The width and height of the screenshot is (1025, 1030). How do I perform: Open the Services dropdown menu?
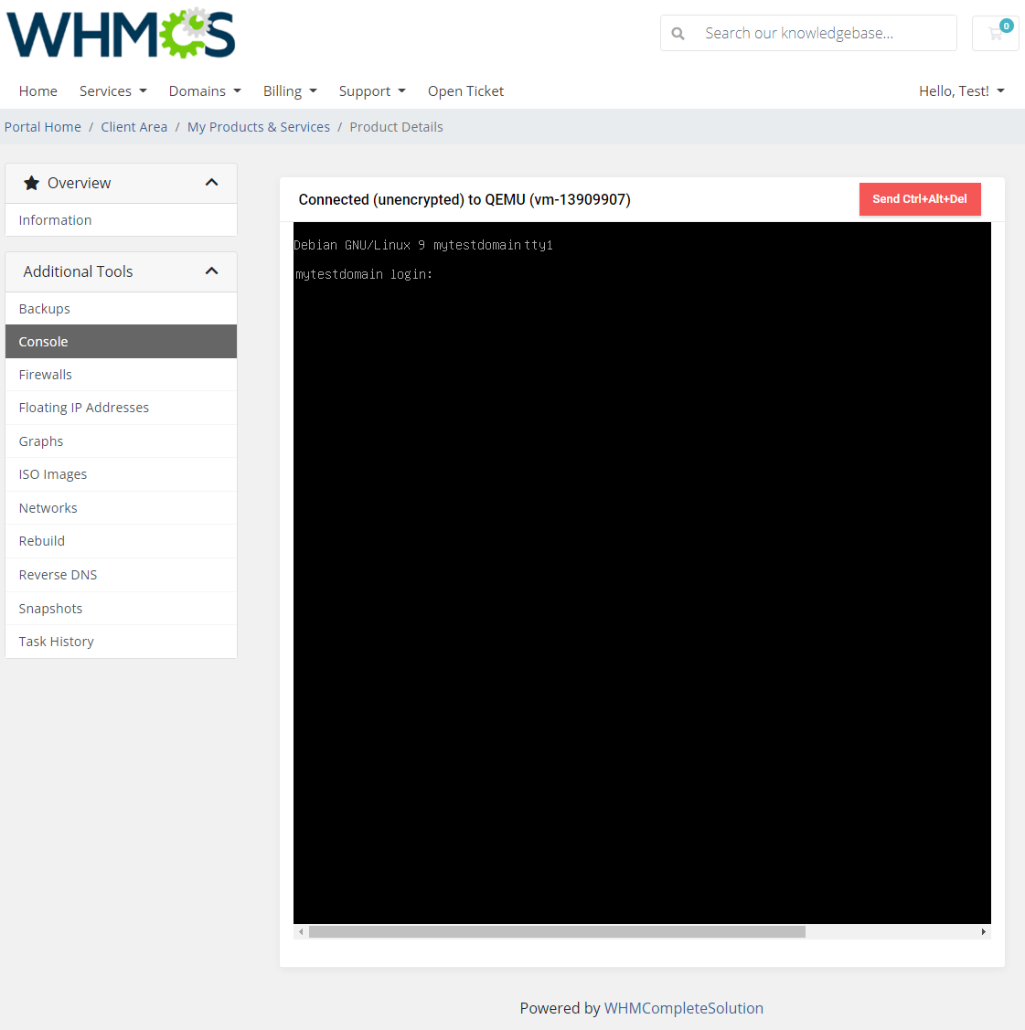click(113, 91)
